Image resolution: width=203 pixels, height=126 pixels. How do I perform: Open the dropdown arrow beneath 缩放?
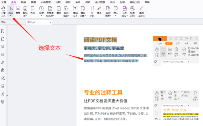coord(41,16)
